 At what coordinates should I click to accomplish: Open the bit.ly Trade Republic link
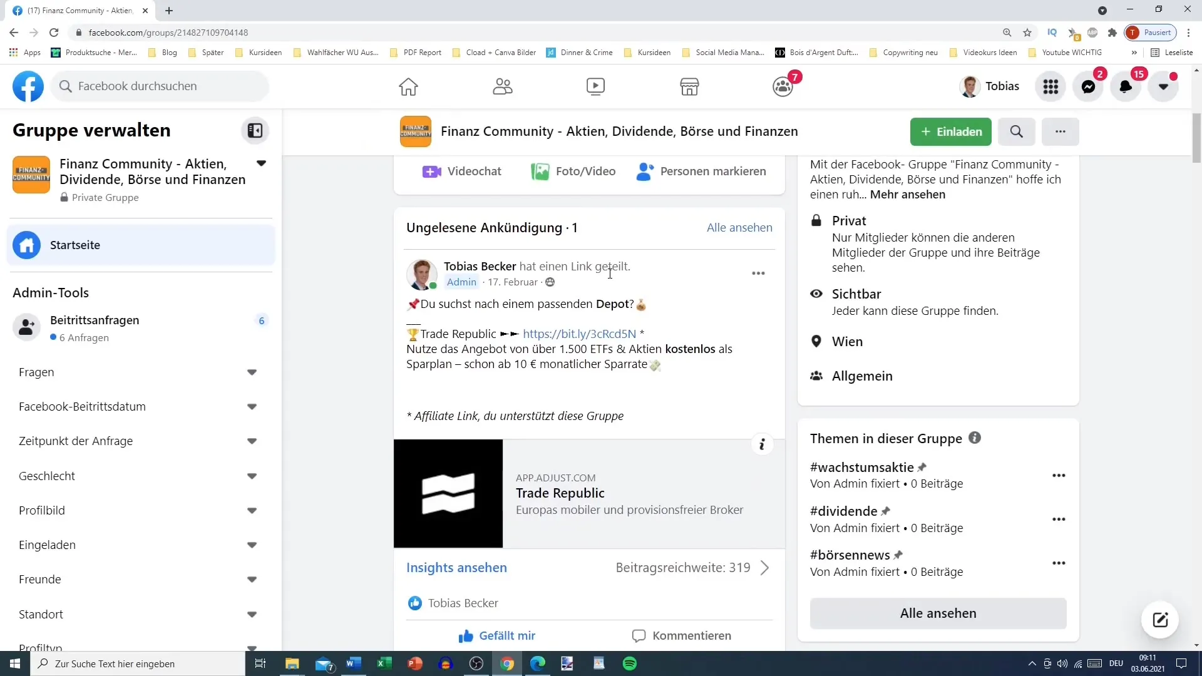(x=579, y=334)
